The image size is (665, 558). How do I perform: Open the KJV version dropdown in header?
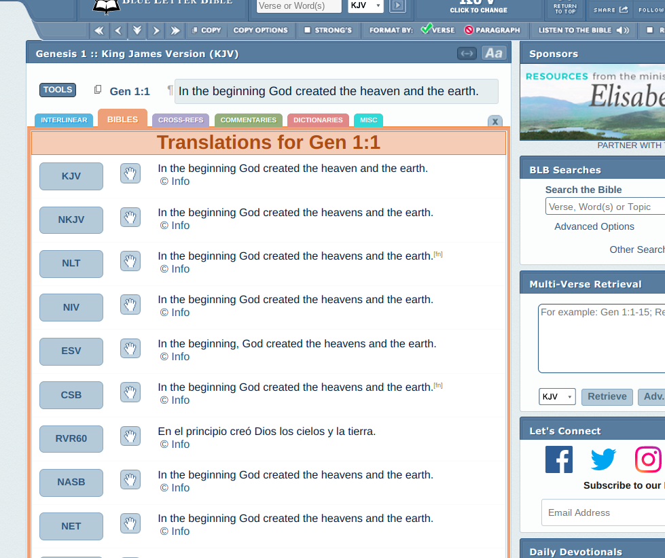[365, 6]
